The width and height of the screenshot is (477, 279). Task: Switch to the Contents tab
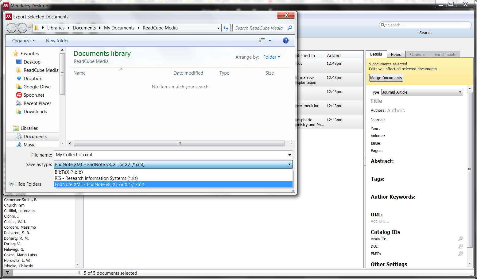point(418,54)
